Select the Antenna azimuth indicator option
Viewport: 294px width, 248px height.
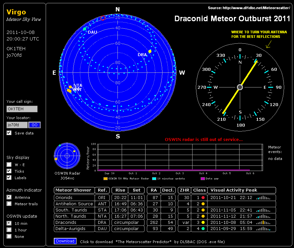tap(9, 197)
